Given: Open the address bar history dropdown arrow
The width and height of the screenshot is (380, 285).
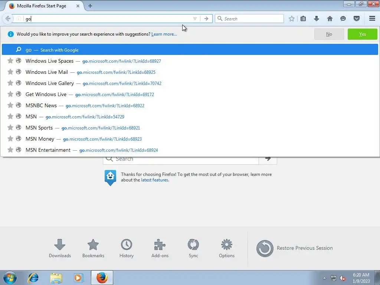Looking at the screenshot, I should (x=195, y=19).
